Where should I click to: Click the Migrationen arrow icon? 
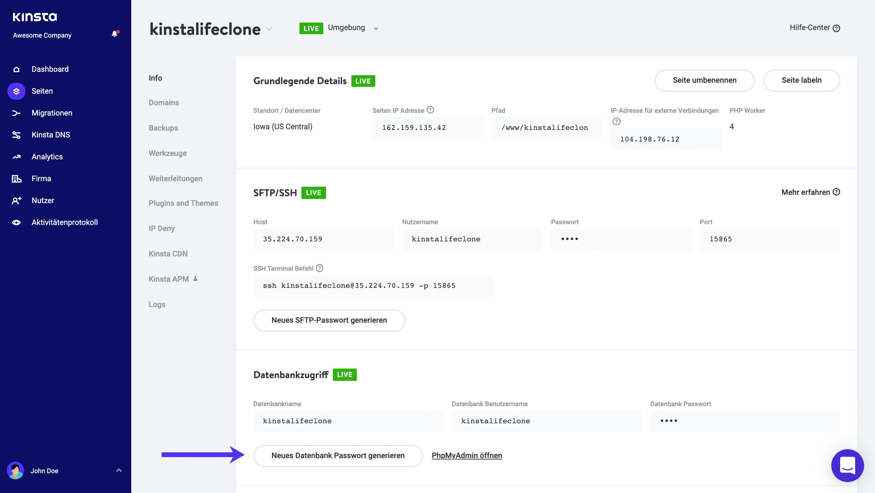pos(16,113)
